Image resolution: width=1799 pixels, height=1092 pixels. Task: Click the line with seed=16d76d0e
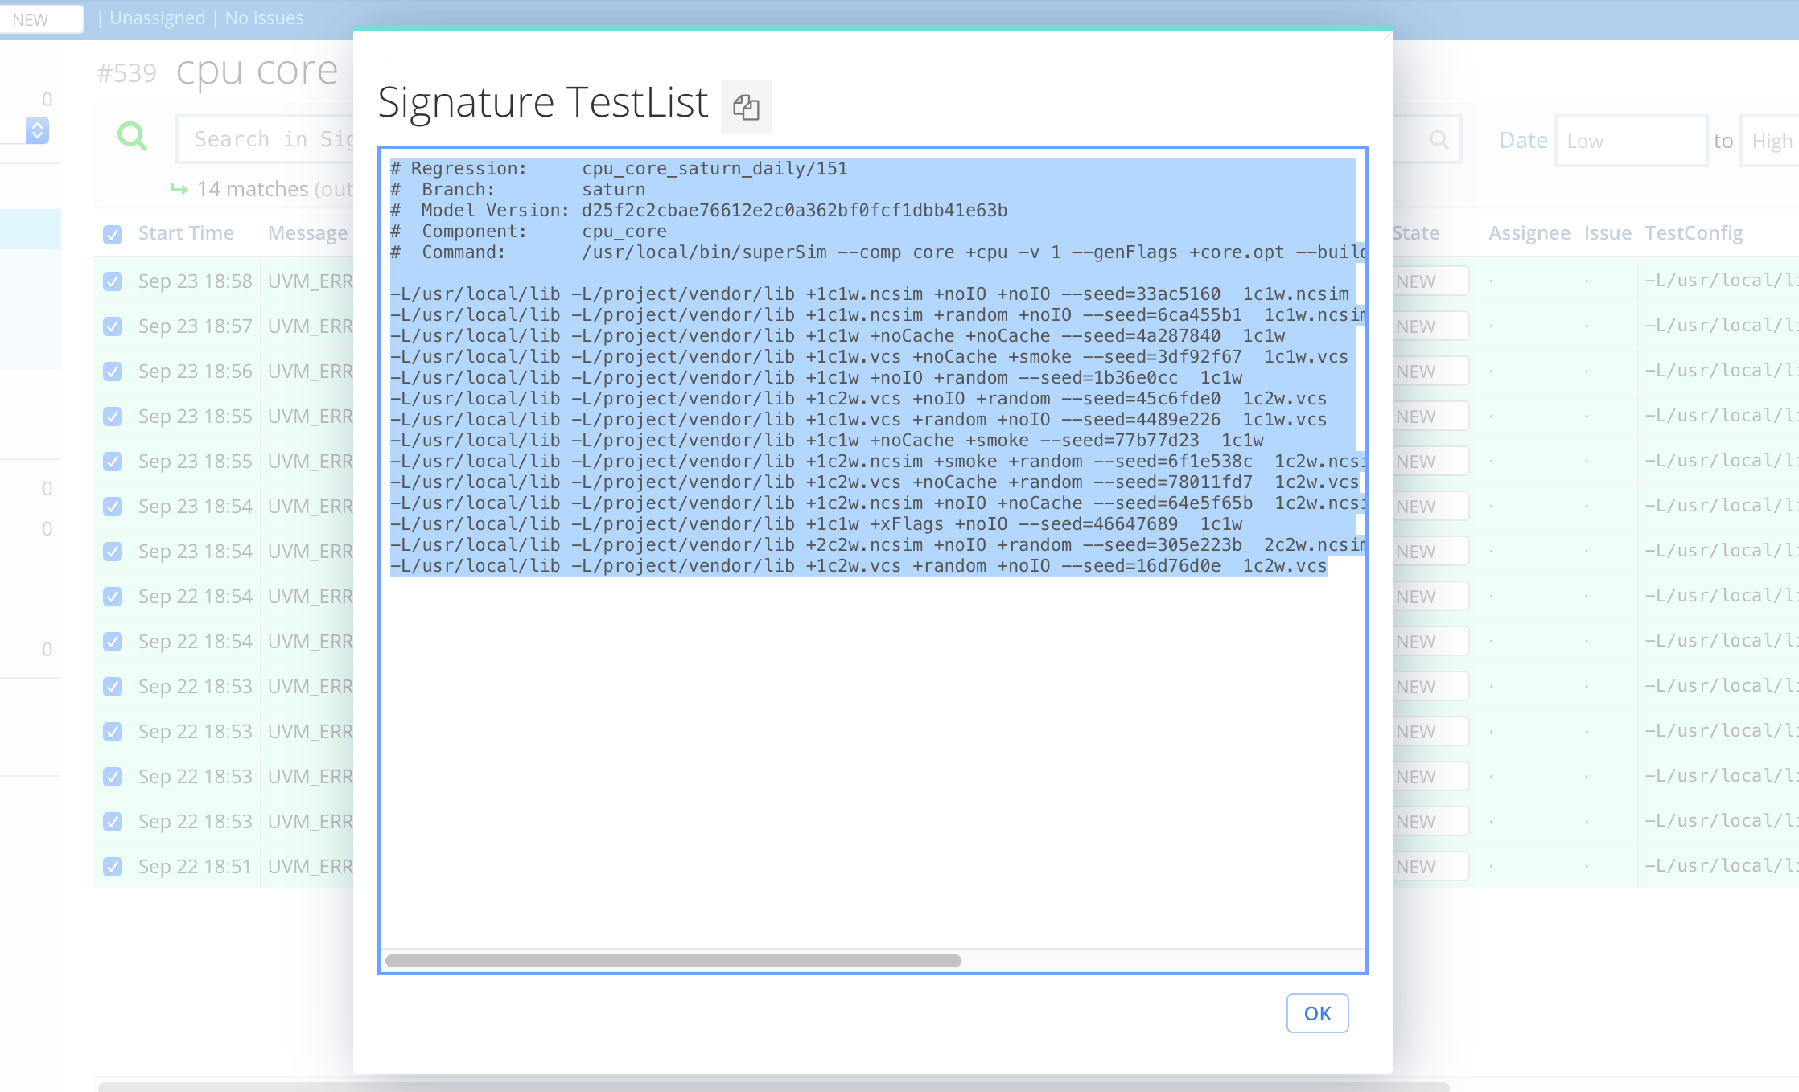[858, 566]
